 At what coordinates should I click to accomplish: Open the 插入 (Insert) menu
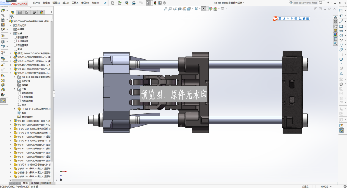[x=66, y=3]
